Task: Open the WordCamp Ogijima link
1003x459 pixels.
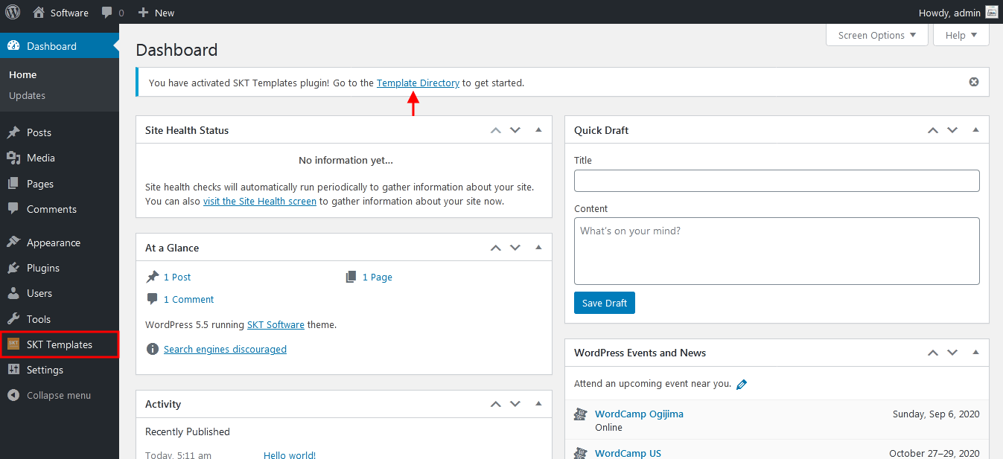Action: point(639,414)
